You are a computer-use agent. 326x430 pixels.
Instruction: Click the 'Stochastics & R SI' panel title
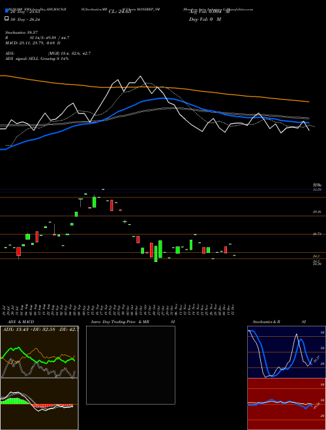pyautogui.click(x=279, y=322)
